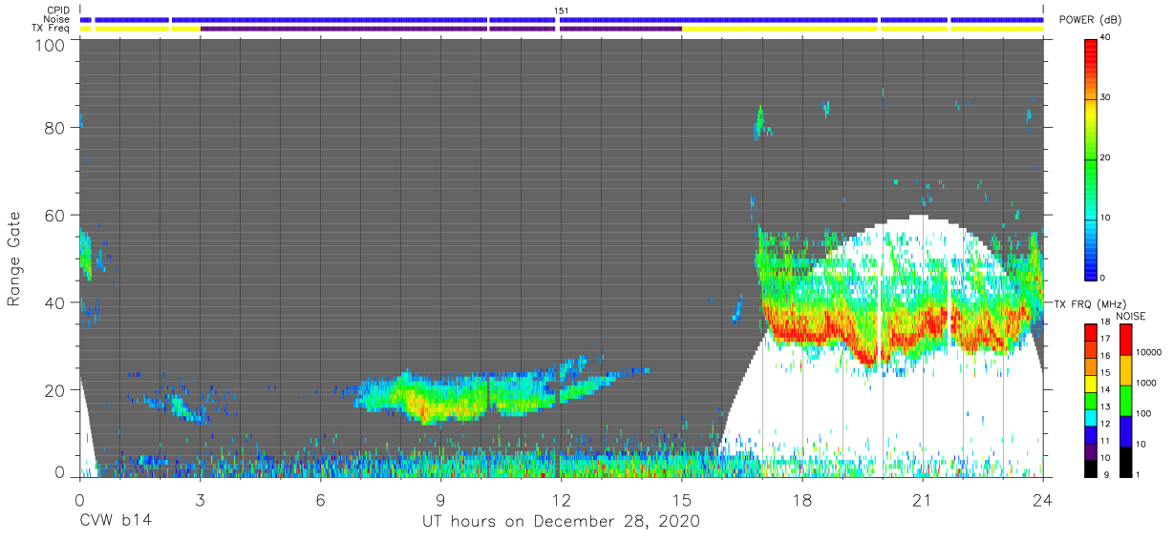Image resolution: width=1173 pixels, height=541 pixels.
Task: Click the 80 range gate tick label
Action: (54, 128)
